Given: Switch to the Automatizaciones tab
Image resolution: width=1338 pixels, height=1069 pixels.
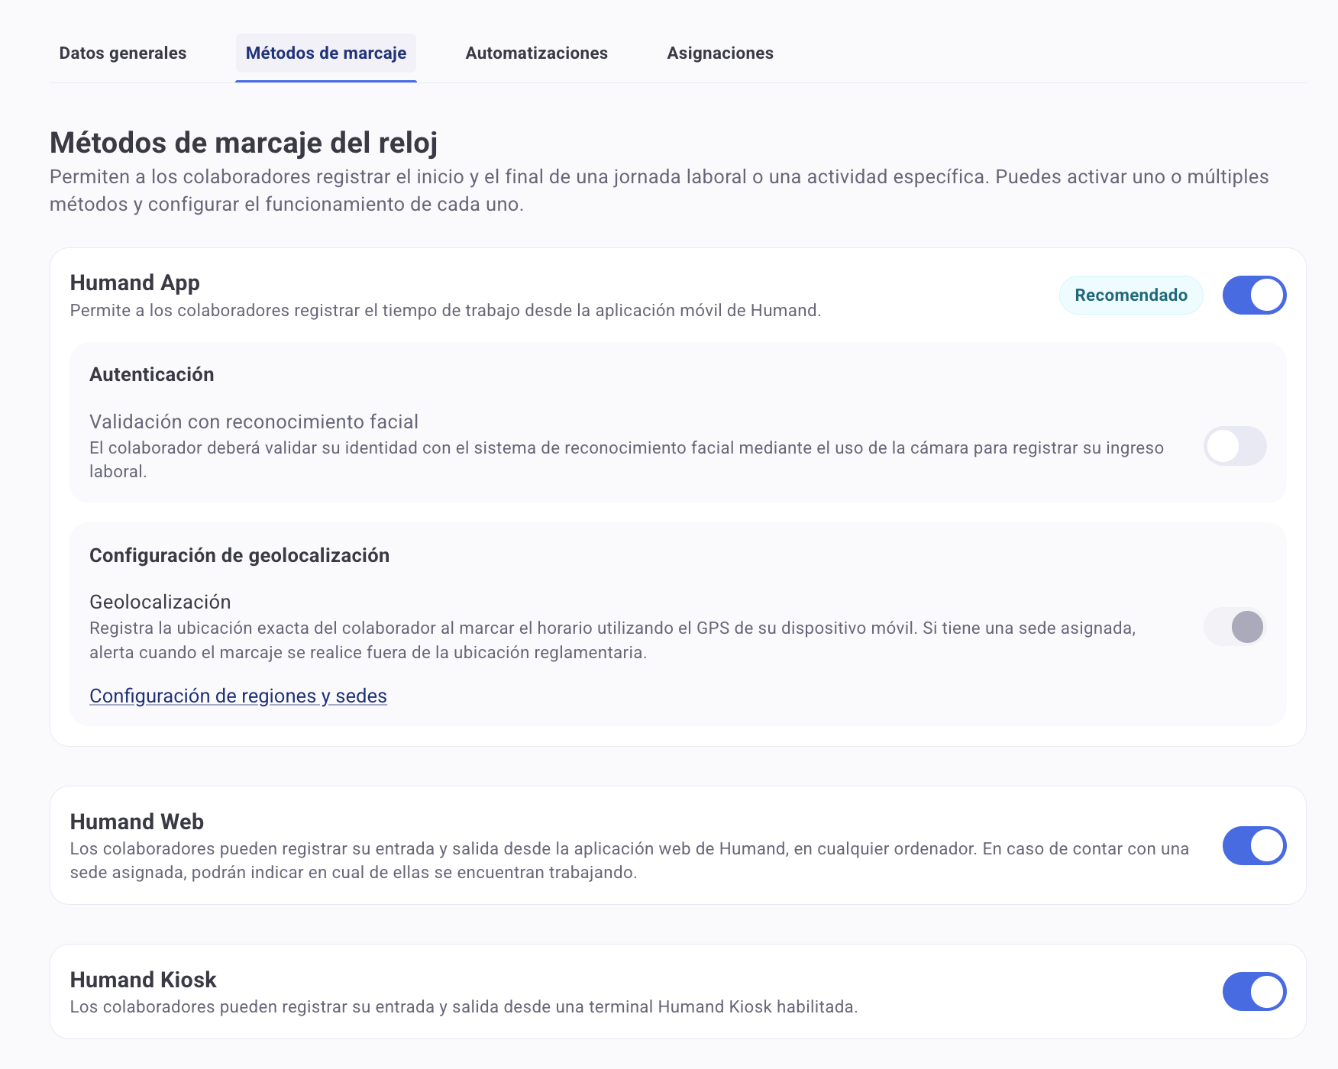Looking at the screenshot, I should 536,53.
